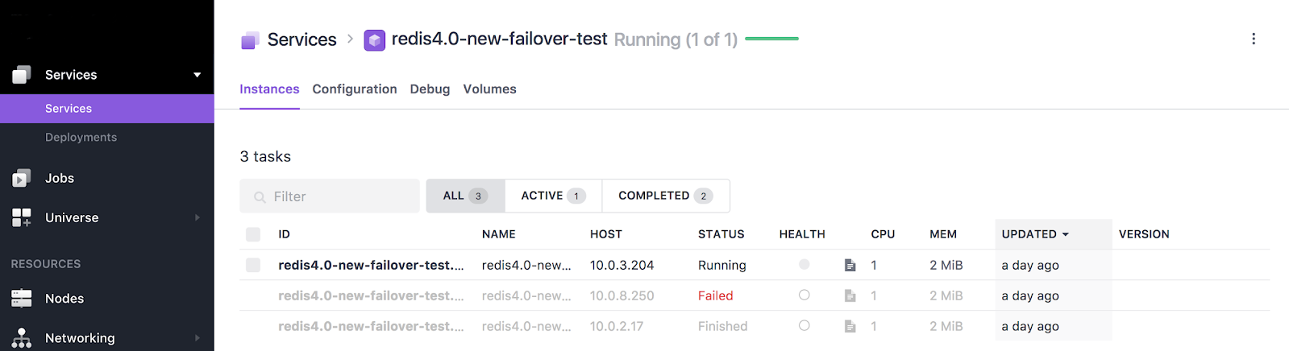The image size is (1289, 351).
Task: Open the Debug tab
Action: click(x=430, y=89)
